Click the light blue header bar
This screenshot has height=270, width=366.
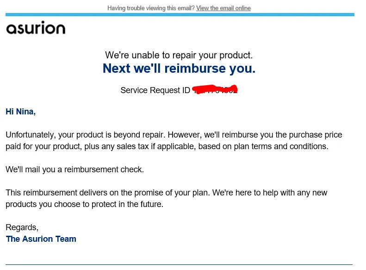point(180,15)
